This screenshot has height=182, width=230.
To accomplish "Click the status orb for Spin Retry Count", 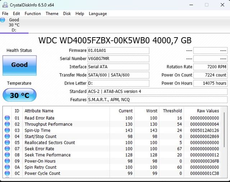I will [x=7, y=167].
